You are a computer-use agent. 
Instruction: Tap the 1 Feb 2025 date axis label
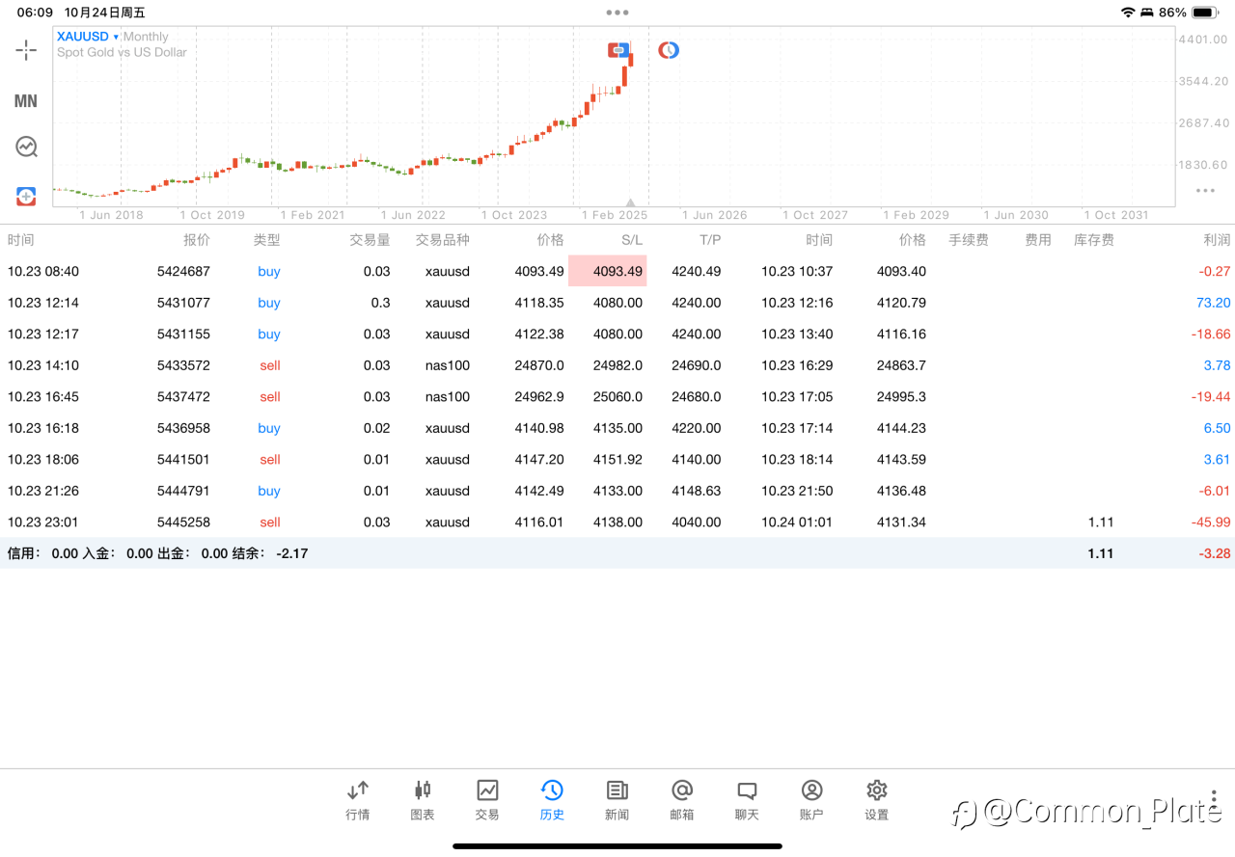(x=614, y=215)
